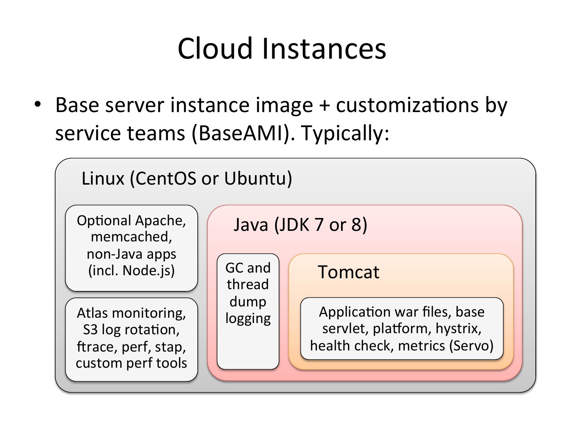Click the 'servlet, platform, hystrix,' text line

402,329
